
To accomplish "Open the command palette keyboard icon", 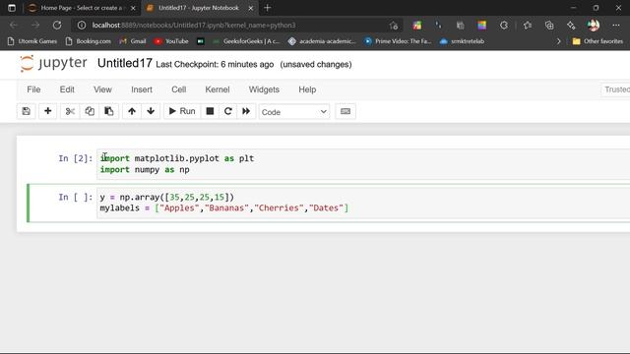I will point(346,111).
